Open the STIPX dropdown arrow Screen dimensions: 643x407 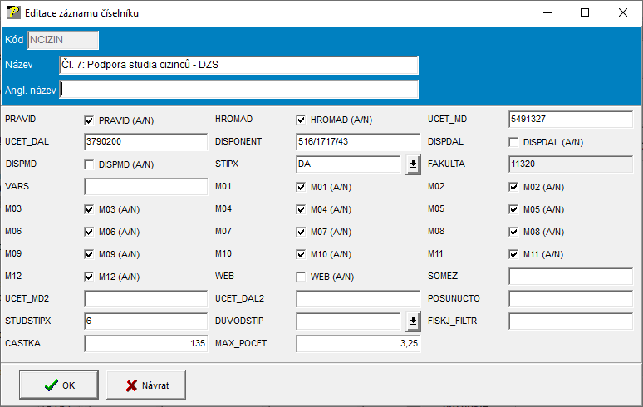click(412, 164)
